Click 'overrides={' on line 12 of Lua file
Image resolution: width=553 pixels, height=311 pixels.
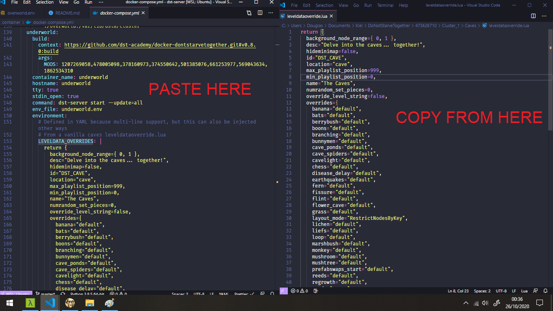pos(322,103)
